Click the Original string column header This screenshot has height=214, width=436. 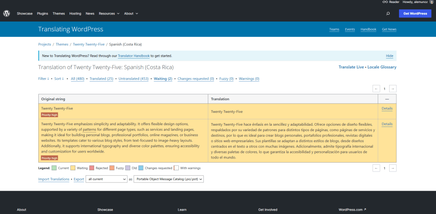click(123, 99)
